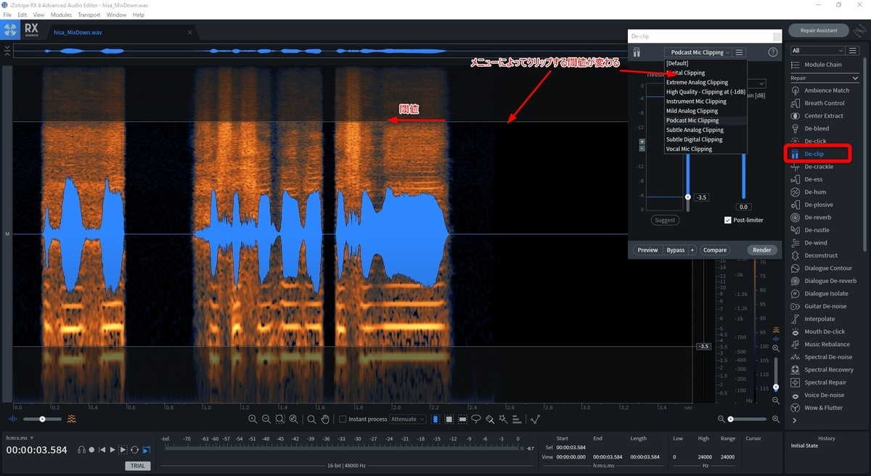Click the TRIAL badge button

(137, 466)
